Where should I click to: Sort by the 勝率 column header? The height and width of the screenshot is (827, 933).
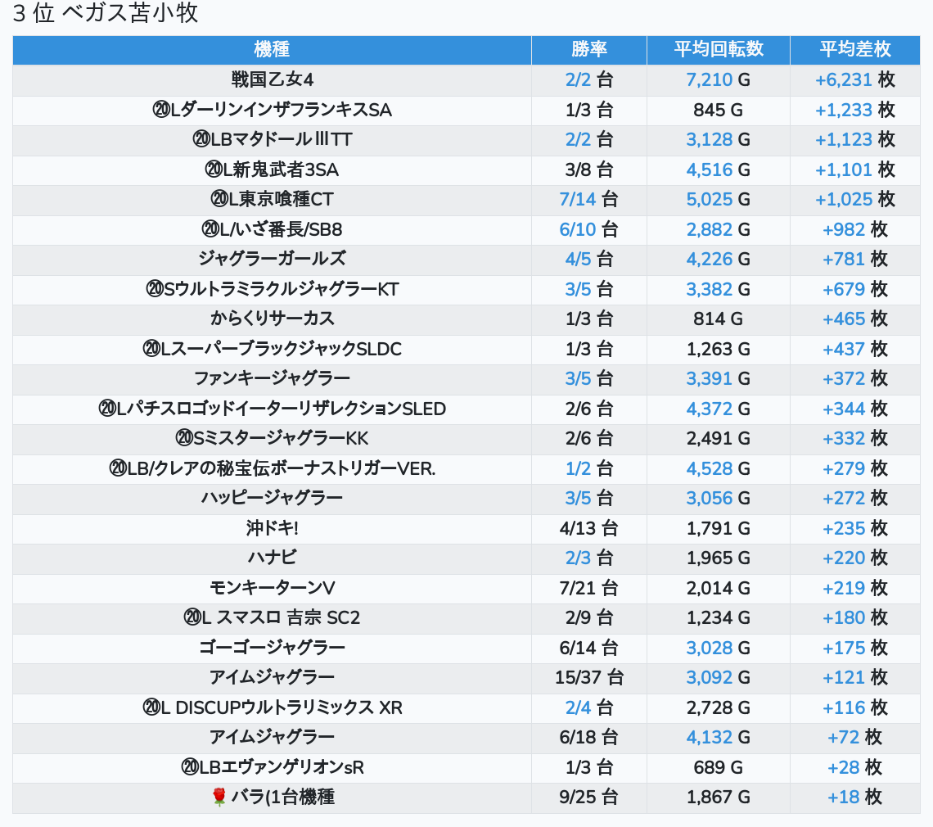click(x=588, y=49)
